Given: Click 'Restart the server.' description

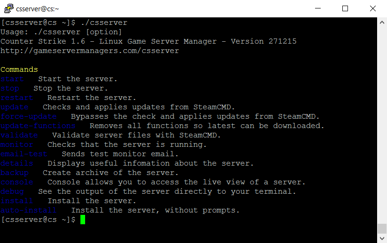Looking at the screenshot, I should click(x=92, y=98).
